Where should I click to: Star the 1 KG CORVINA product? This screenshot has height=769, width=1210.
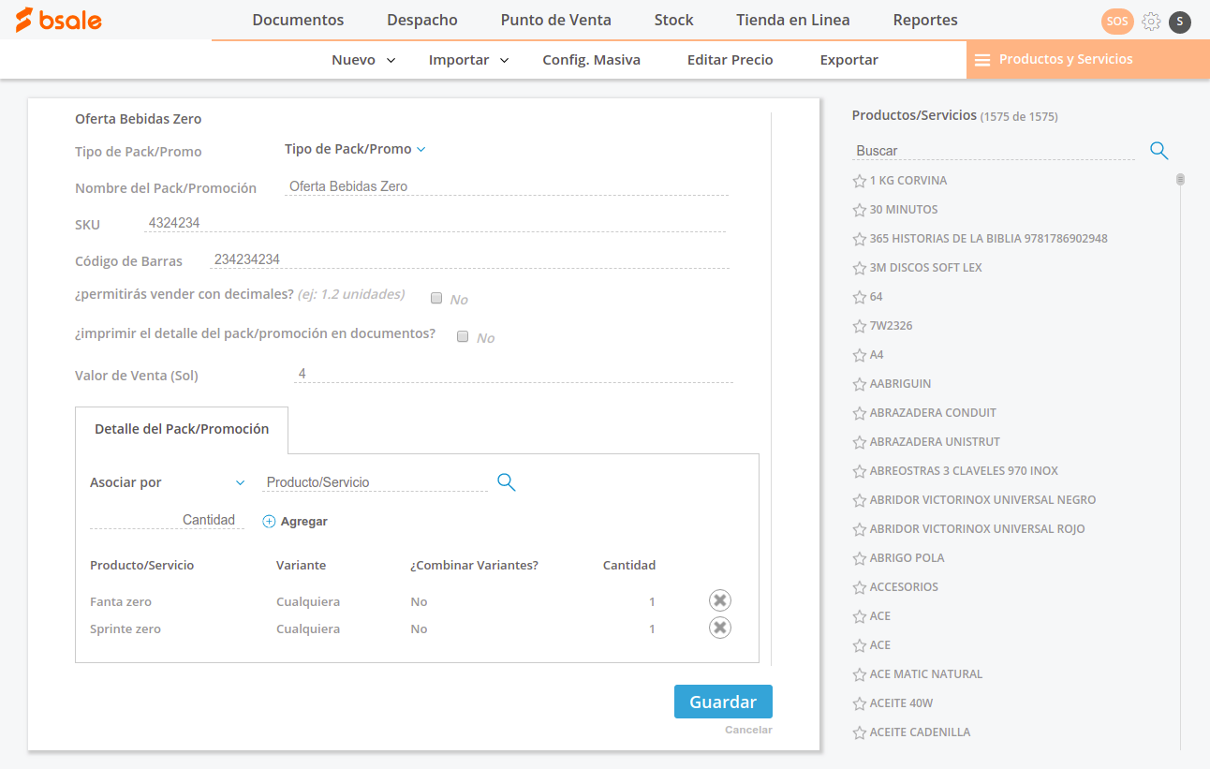pyautogui.click(x=859, y=181)
